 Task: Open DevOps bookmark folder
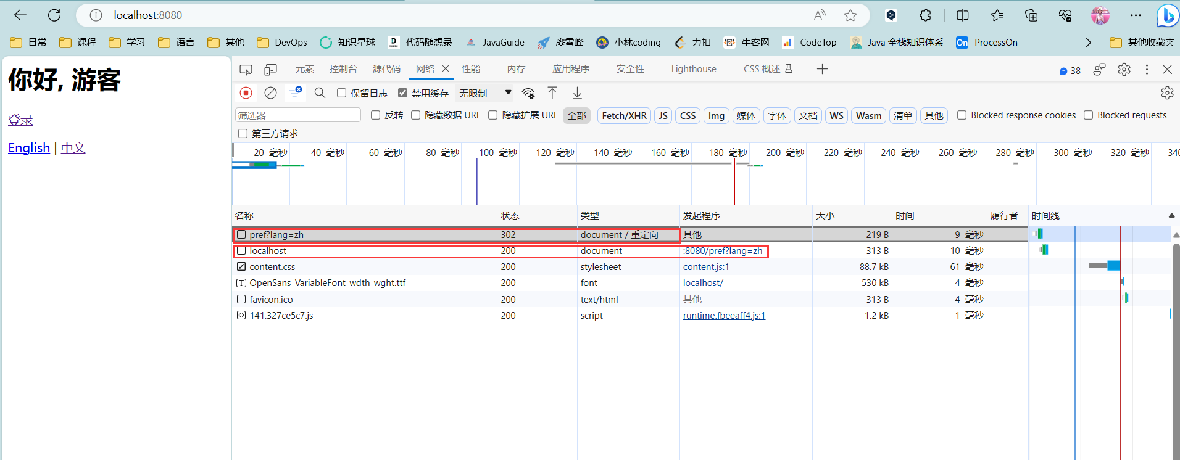(x=281, y=43)
